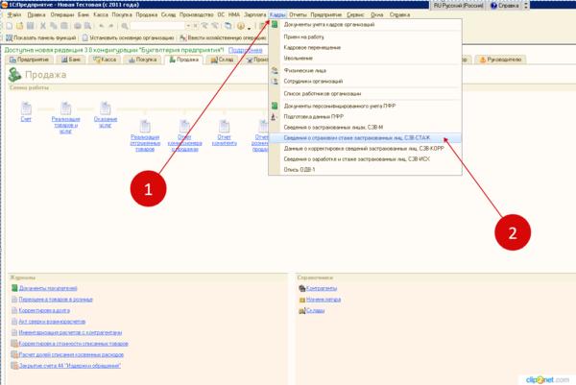This screenshot has height=385, width=576.
Task: Click the Документы покупателей journal icon
Action: [x=13, y=288]
